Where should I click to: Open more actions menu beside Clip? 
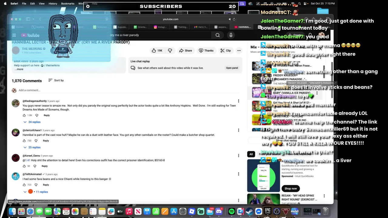(239, 51)
